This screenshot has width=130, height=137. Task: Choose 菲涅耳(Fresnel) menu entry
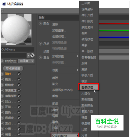point(62,90)
